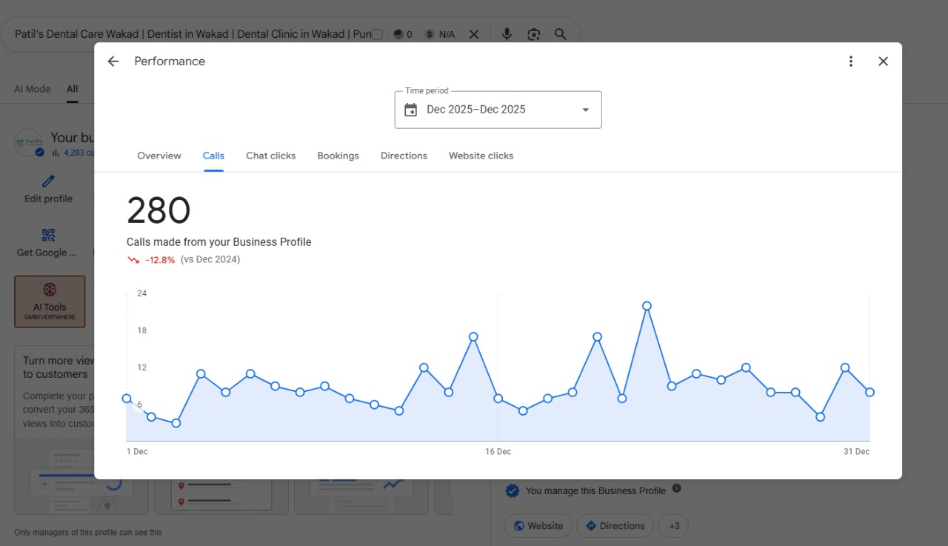Screen dimensions: 948x546
Task: Toggle the checkbox in the search bar
Action: 377,34
